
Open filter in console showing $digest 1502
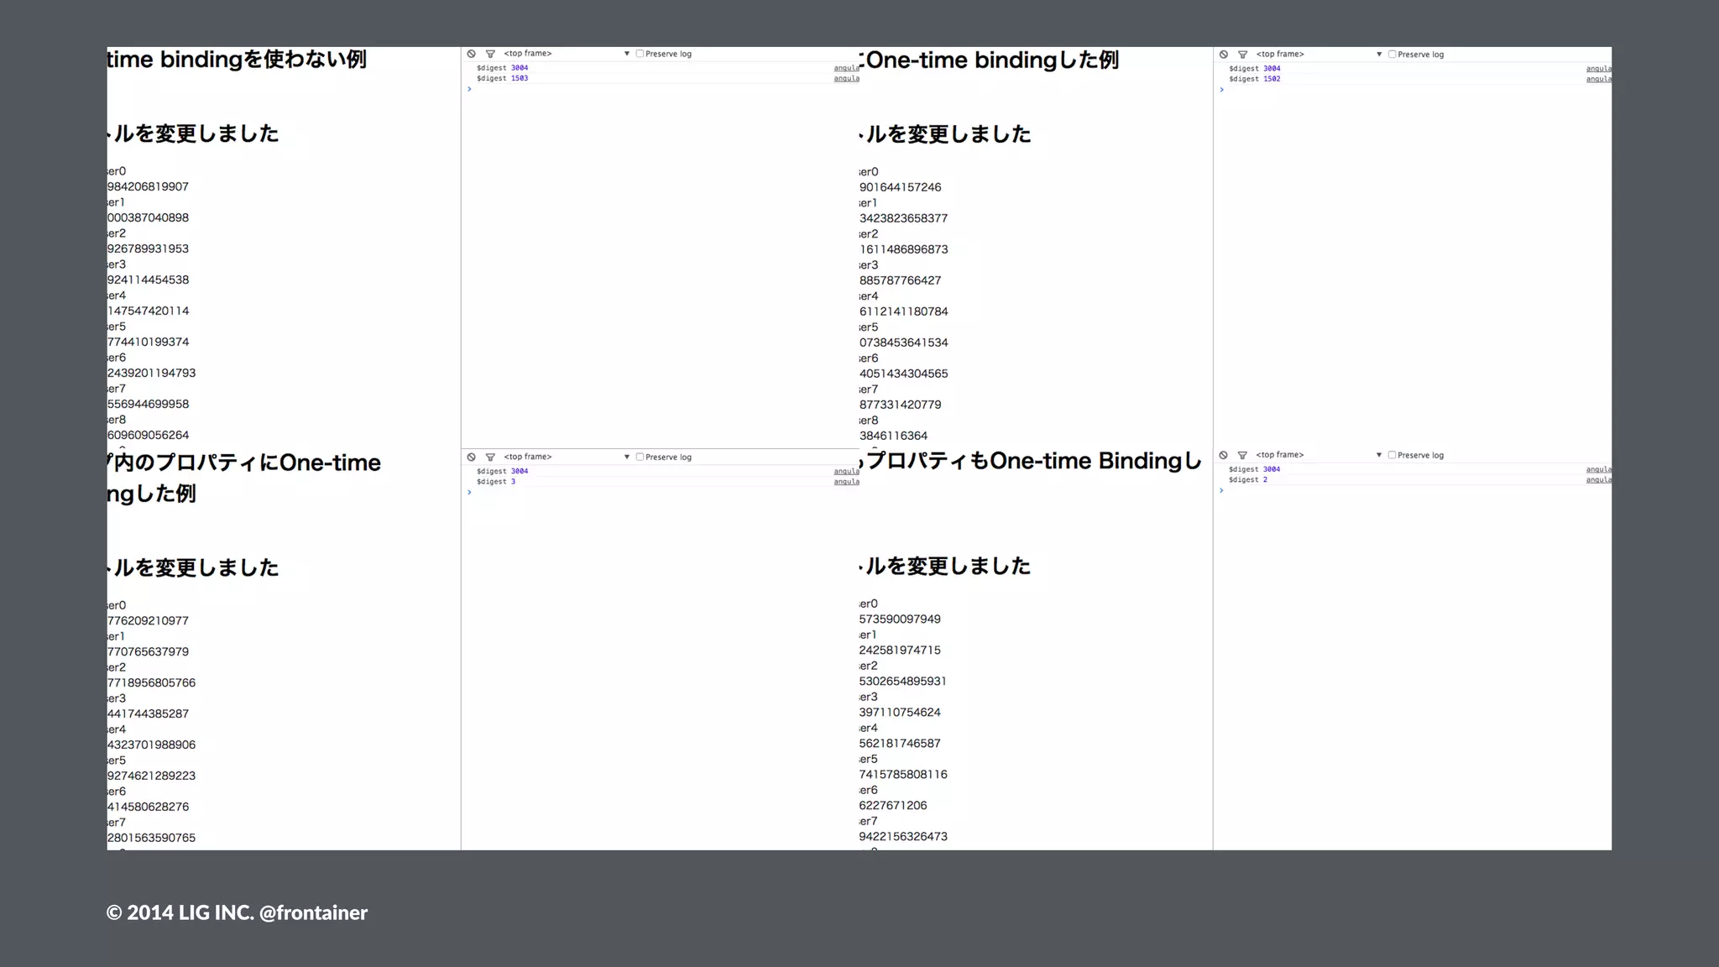click(1243, 55)
